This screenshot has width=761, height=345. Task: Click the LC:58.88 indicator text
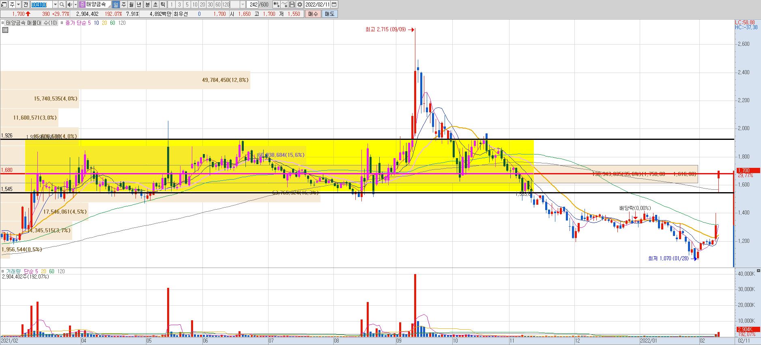[745, 22]
